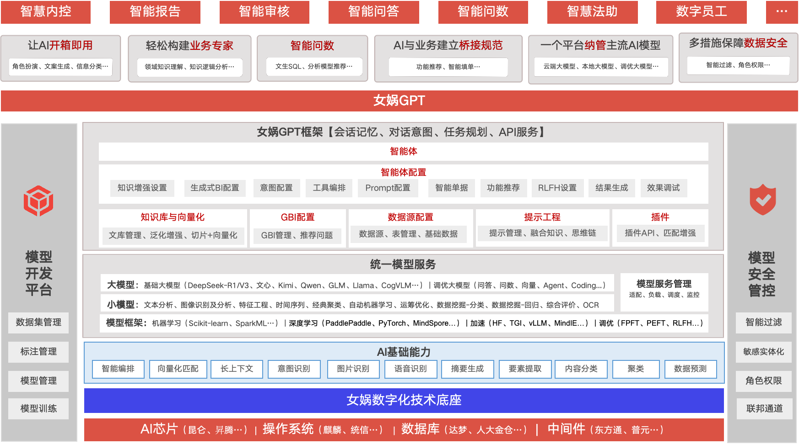Click the 数据预测 capability box

[x=690, y=369]
